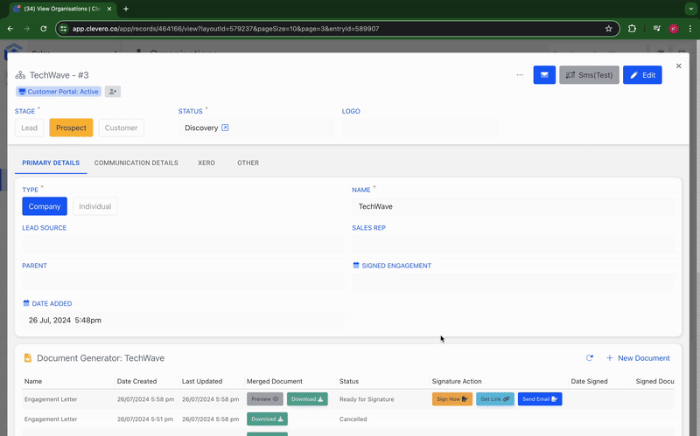700x436 pixels.
Task: Open the Xero tab
Action: pos(206,163)
